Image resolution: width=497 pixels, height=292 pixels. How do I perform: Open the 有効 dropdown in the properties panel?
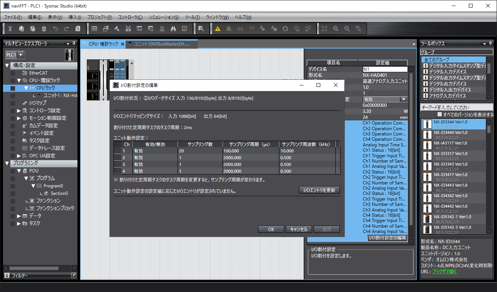point(404,99)
